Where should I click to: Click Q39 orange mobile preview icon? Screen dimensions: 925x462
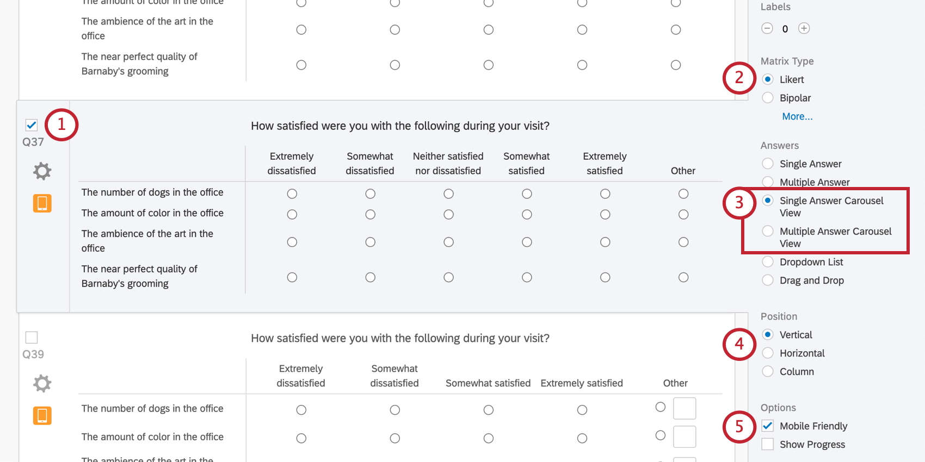[42, 416]
